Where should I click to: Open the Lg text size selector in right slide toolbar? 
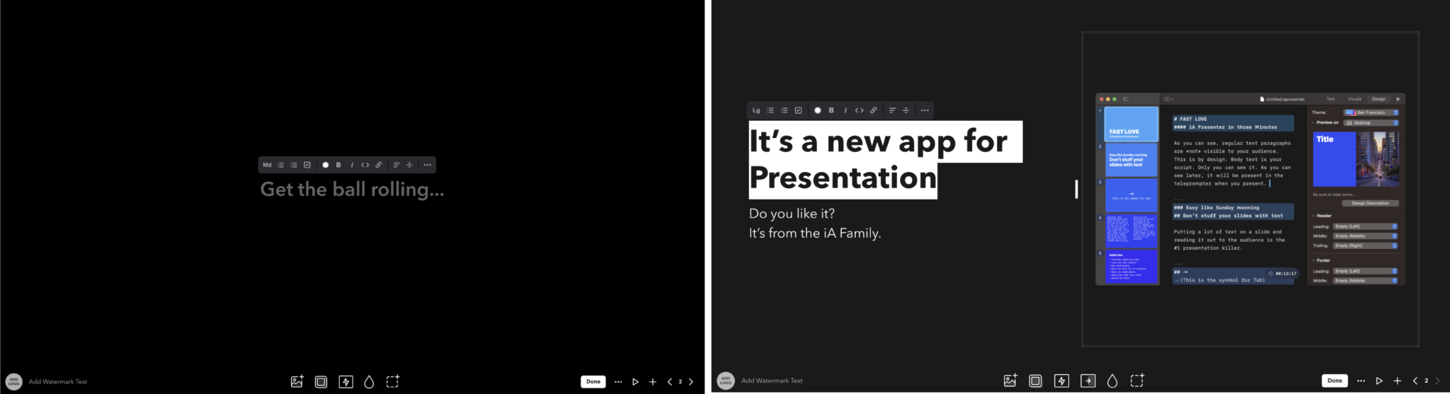pyautogui.click(x=756, y=110)
